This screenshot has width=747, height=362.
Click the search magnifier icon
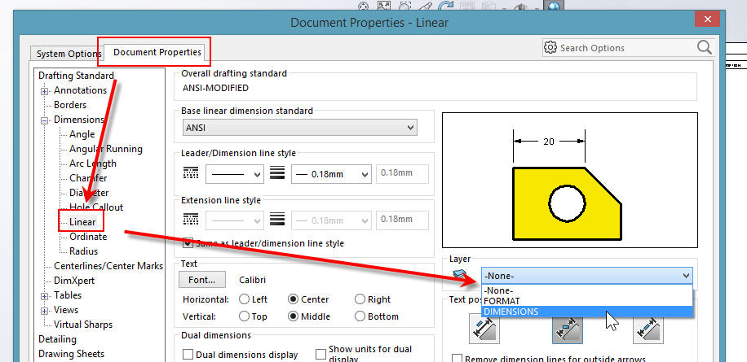[x=704, y=47]
